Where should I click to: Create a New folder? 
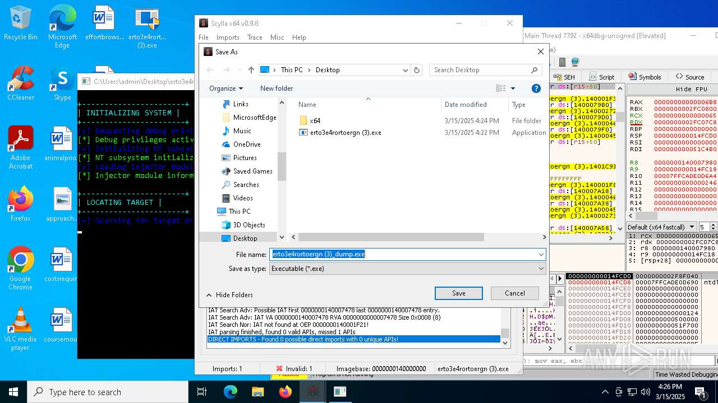pyautogui.click(x=277, y=88)
